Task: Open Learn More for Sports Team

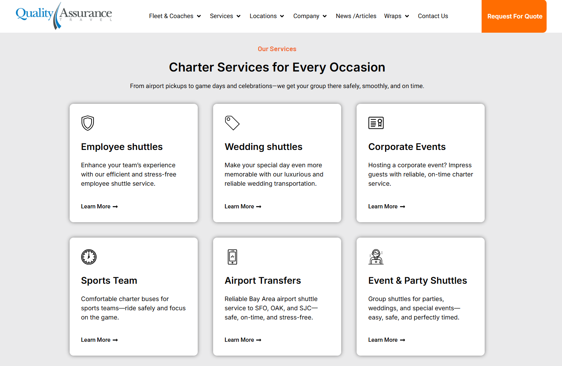Action: point(99,340)
